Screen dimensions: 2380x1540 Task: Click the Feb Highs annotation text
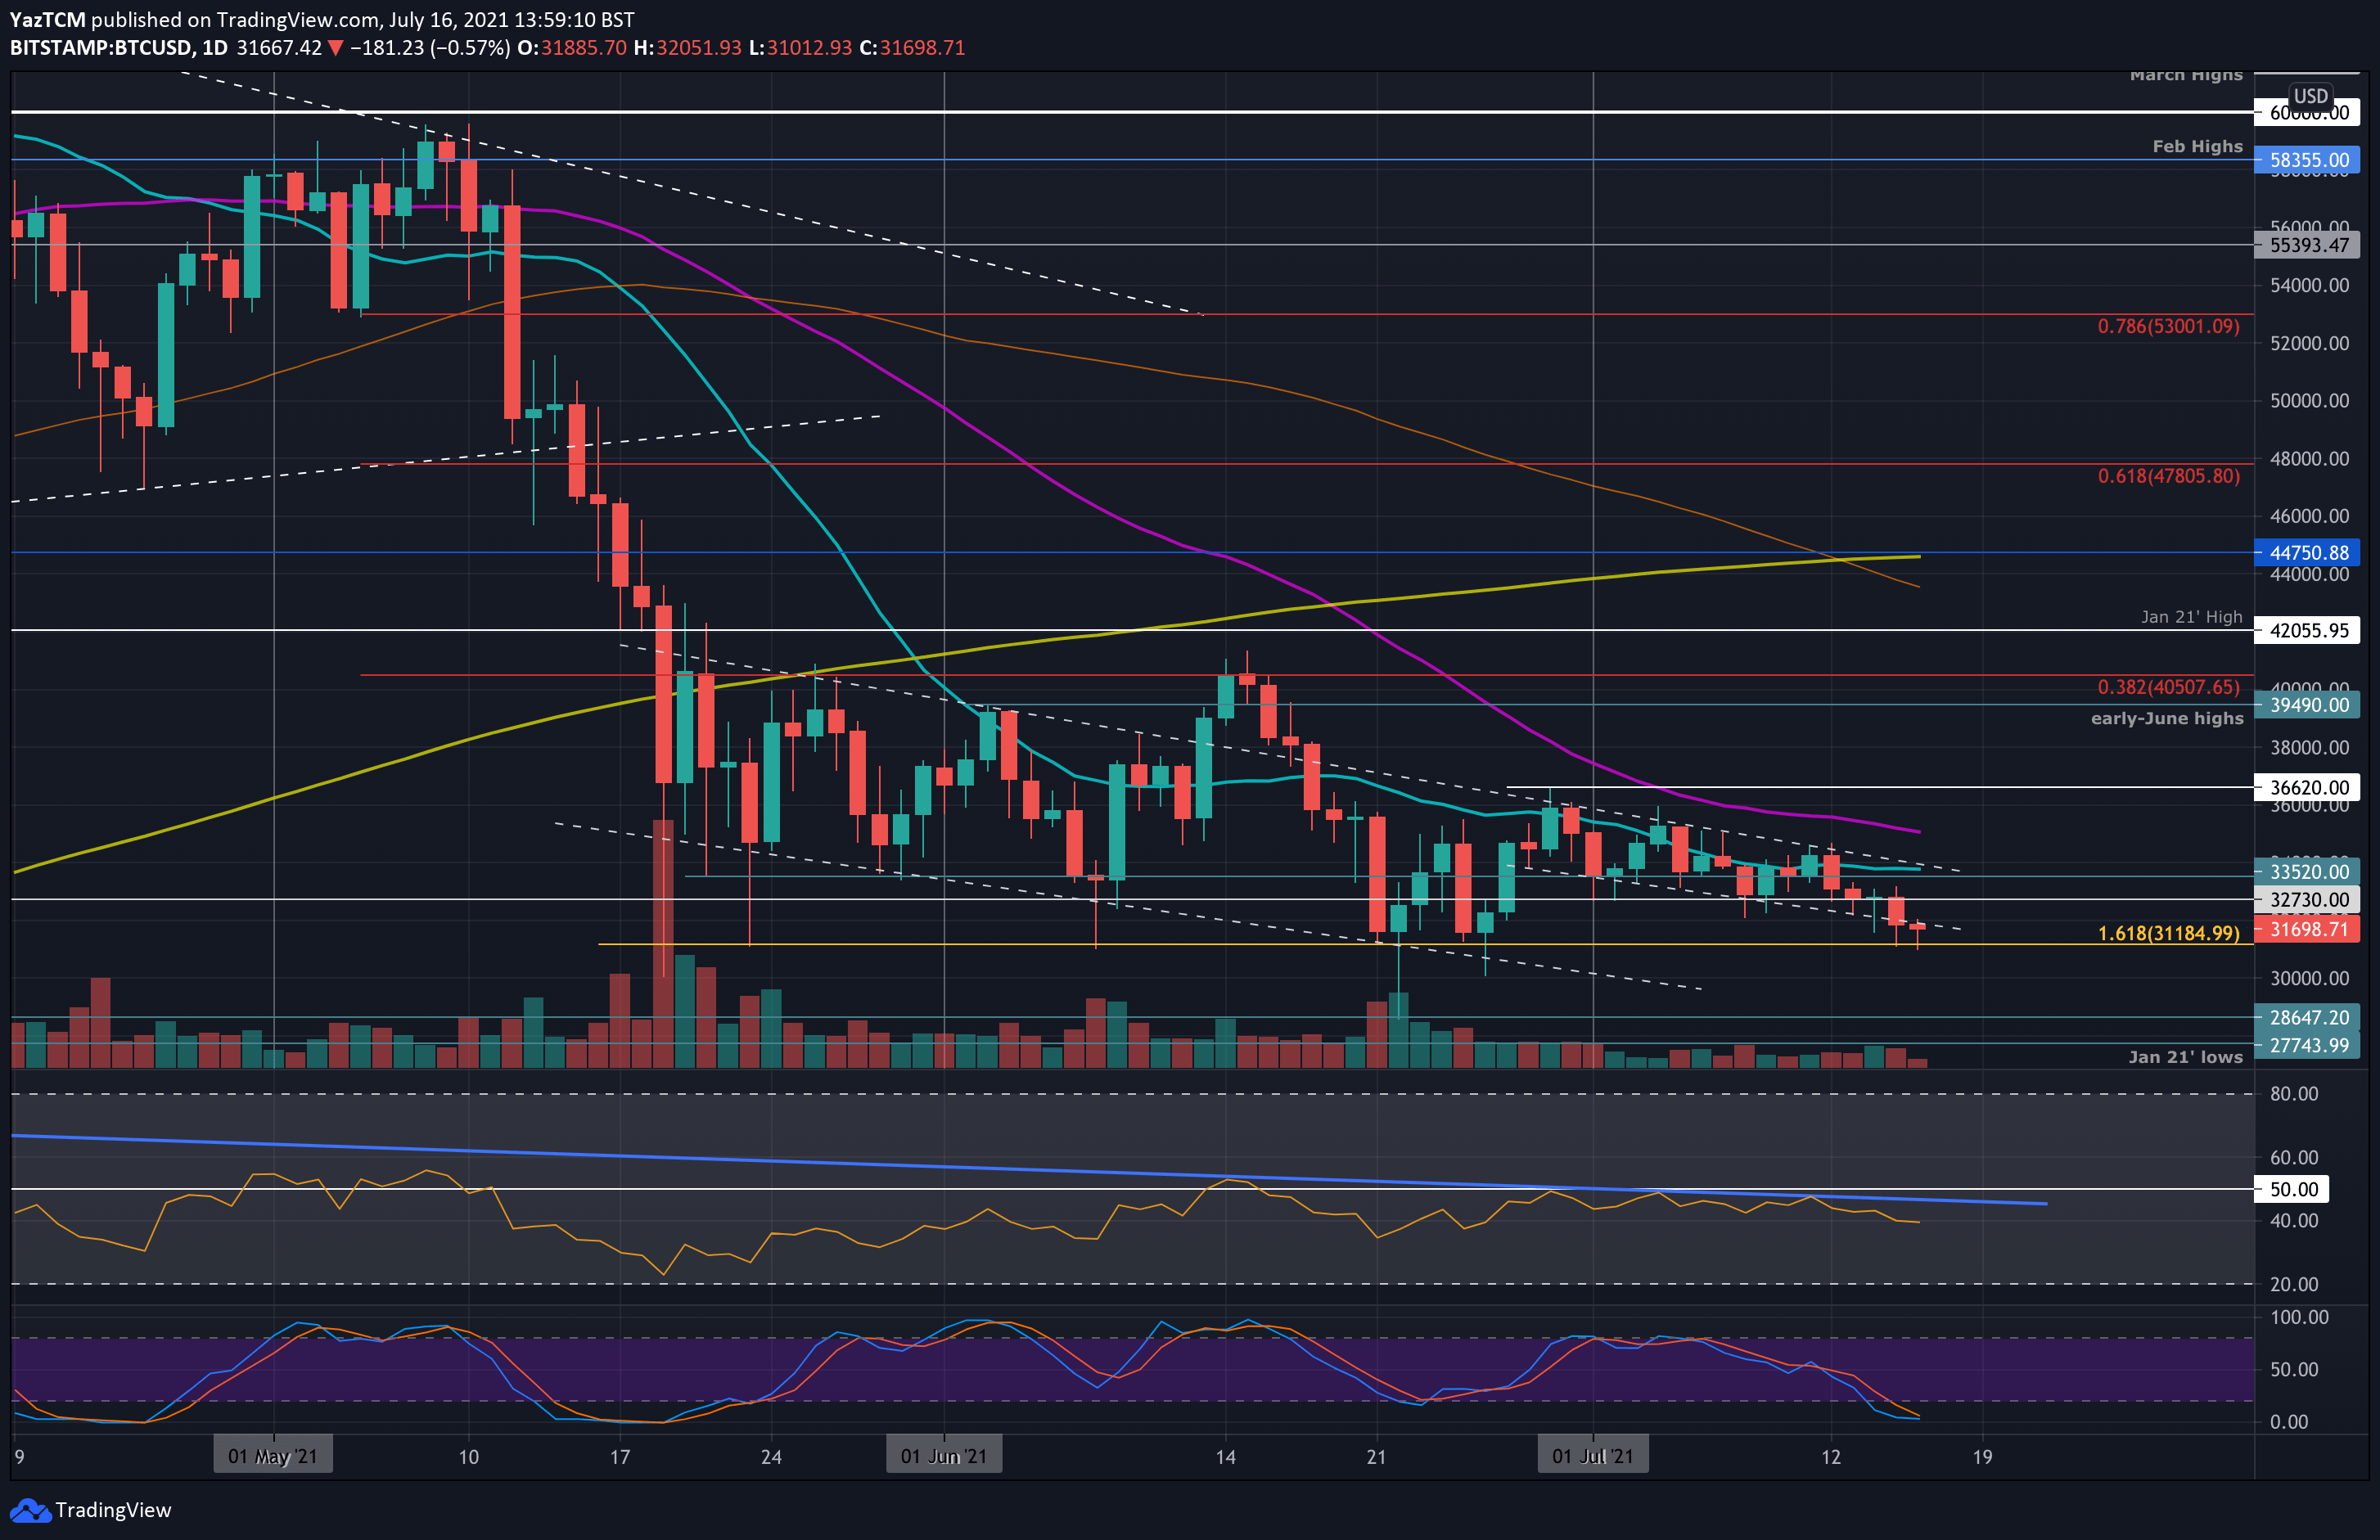(2197, 147)
